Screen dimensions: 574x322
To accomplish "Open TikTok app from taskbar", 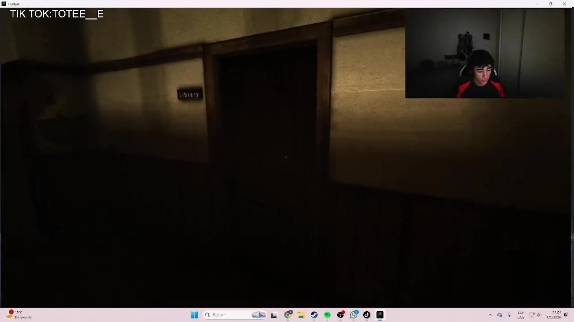I will 367,315.
